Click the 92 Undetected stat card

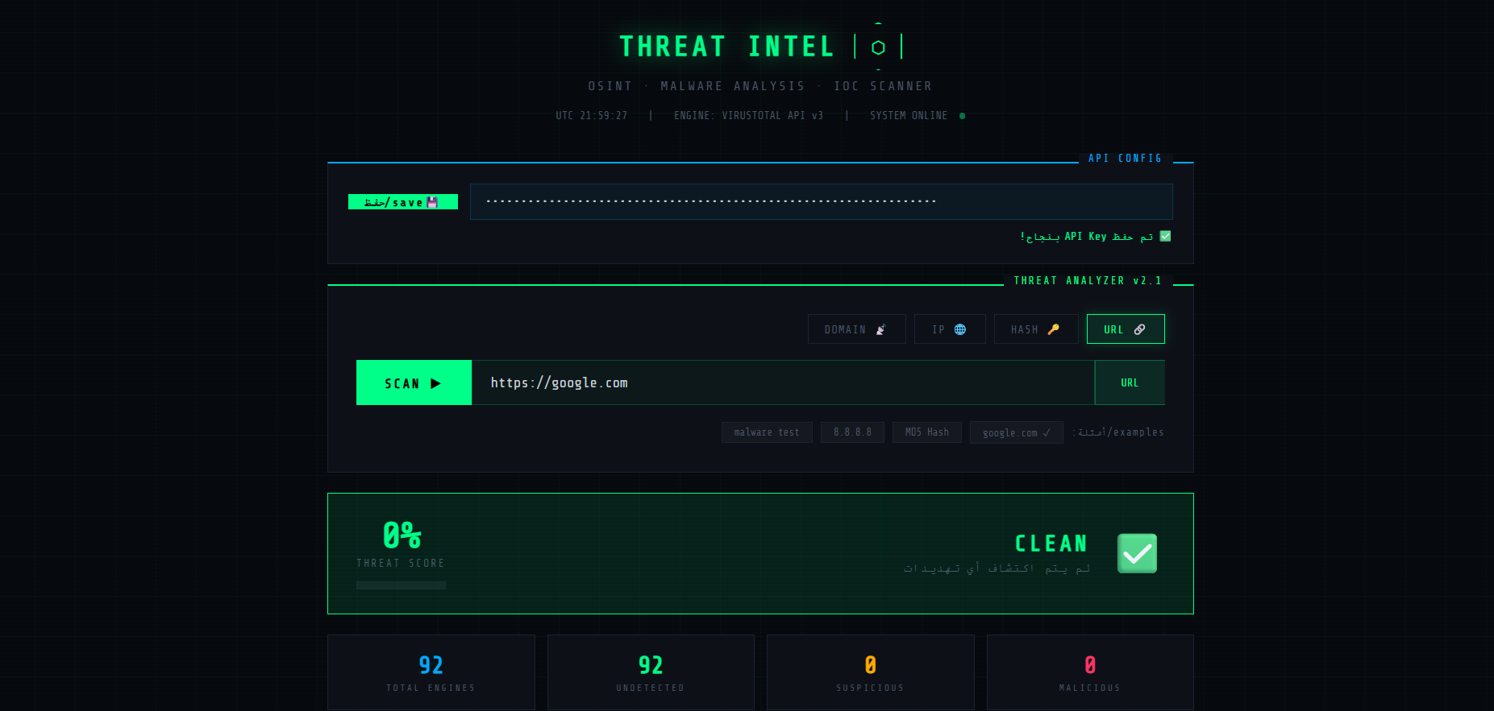pos(651,672)
